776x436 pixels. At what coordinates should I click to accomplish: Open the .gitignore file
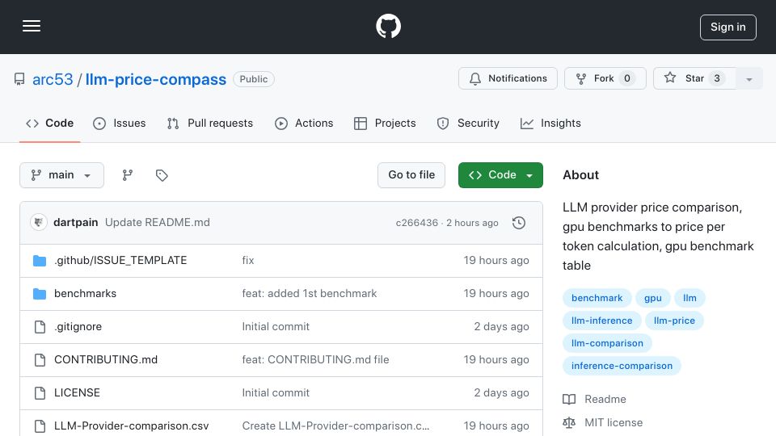78,327
